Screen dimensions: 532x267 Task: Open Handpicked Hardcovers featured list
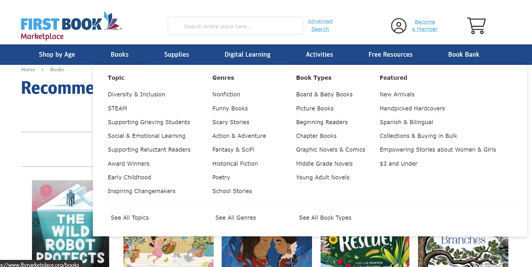pos(412,108)
